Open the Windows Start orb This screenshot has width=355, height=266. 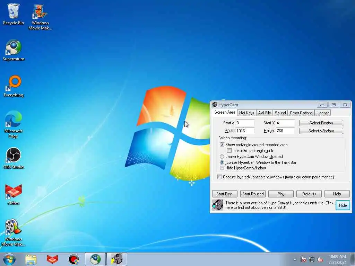point(9,259)
